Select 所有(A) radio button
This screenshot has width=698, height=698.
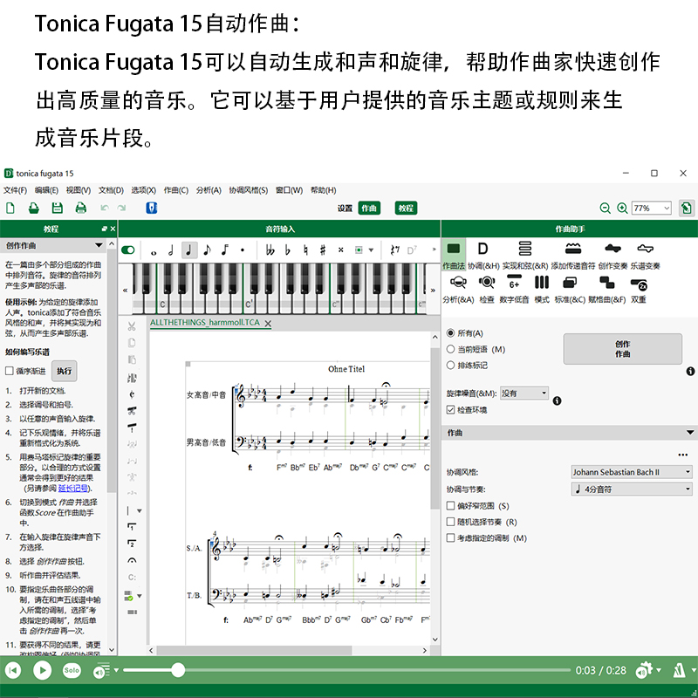pyautogui.click(x=450, y=333)
